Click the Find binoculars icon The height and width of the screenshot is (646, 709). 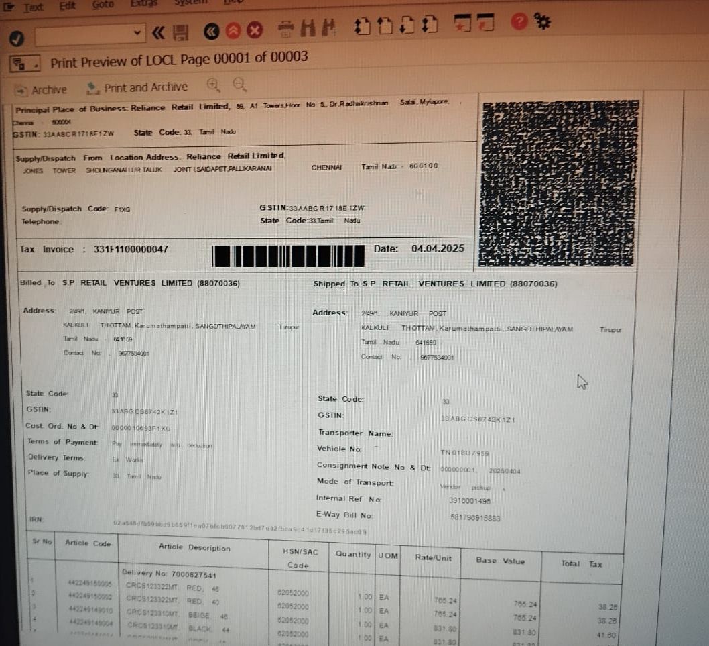(308, 28)
